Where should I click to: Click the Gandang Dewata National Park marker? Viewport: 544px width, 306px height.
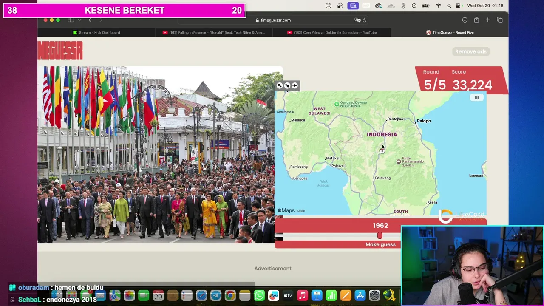tap(337, 104)
